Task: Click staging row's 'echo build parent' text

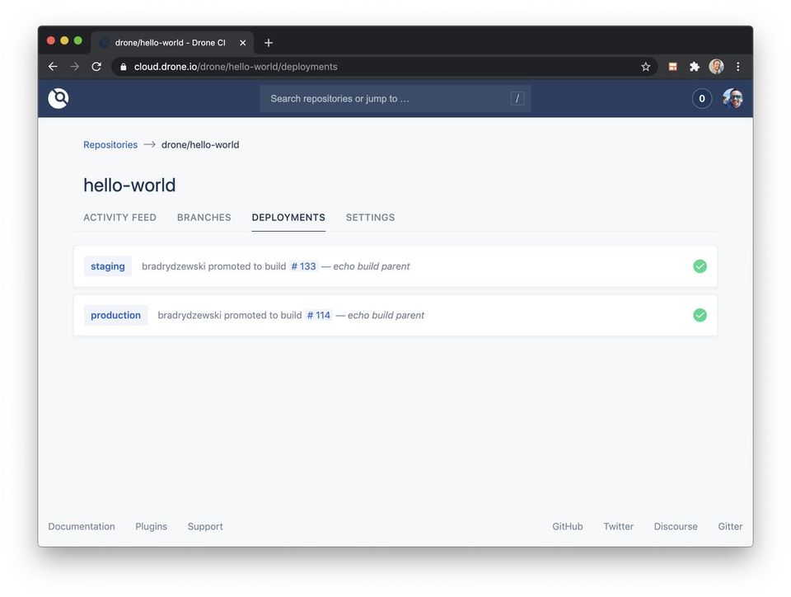Action: click(372, 266)
